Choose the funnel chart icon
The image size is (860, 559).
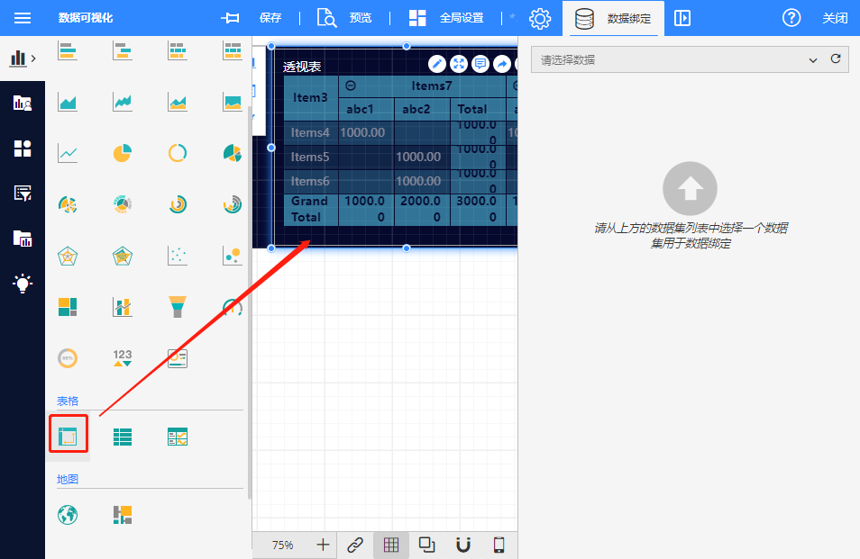pos(177,307)
